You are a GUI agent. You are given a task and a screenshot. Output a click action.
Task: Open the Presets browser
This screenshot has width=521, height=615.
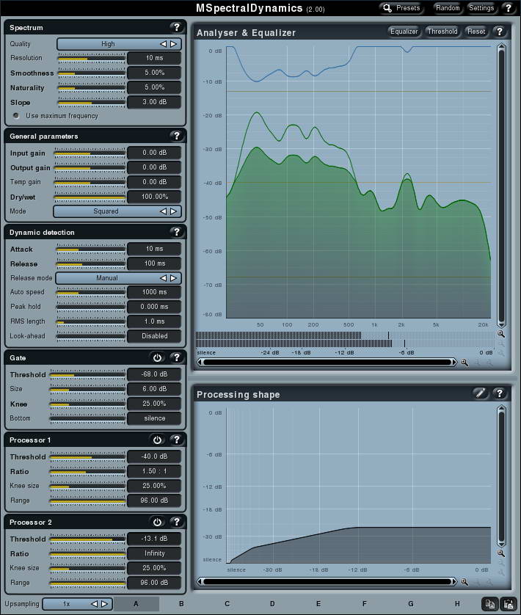[x=401, y=8]
